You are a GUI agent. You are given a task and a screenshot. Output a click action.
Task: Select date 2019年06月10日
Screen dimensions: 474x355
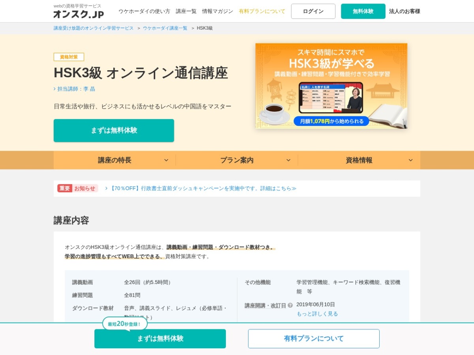pyautogui.click(x=316, y=305)
